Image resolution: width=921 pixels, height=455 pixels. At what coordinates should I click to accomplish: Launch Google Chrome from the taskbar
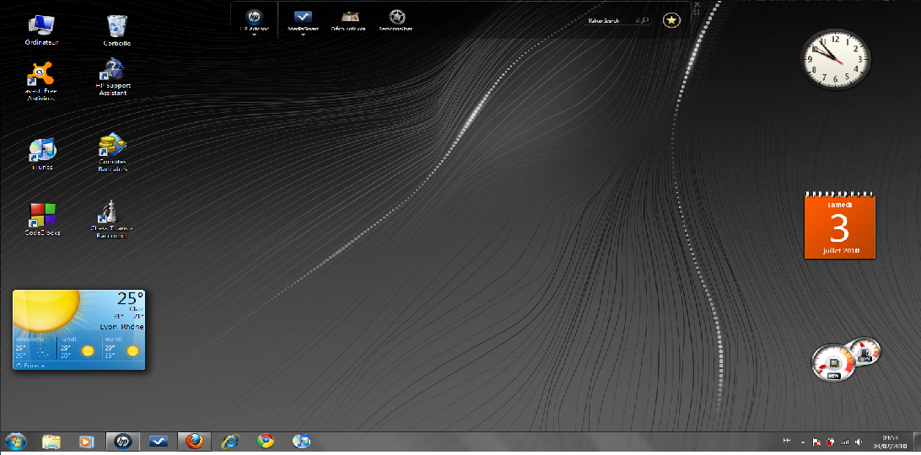[266, 441]
